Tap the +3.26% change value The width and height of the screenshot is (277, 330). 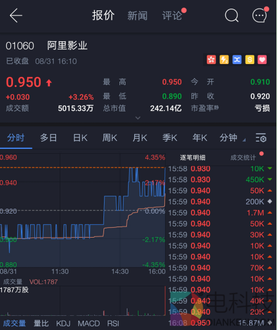tap(81, 97)
